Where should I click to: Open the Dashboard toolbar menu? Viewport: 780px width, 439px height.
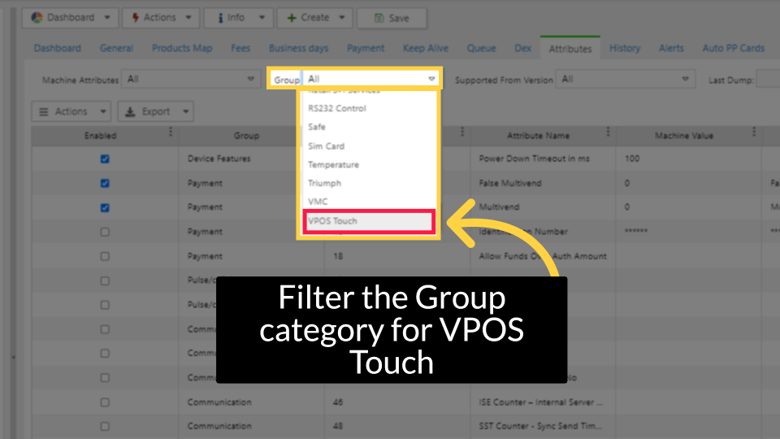point(70,17)
